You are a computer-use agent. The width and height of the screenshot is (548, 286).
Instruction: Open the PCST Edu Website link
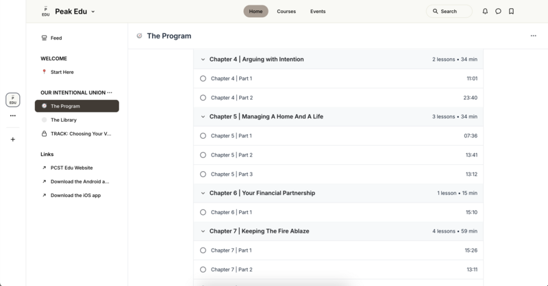point(71,168)
